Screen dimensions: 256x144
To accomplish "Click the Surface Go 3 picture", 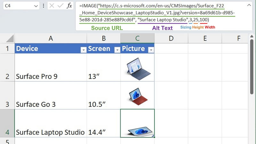I will (x=138, y=97).
